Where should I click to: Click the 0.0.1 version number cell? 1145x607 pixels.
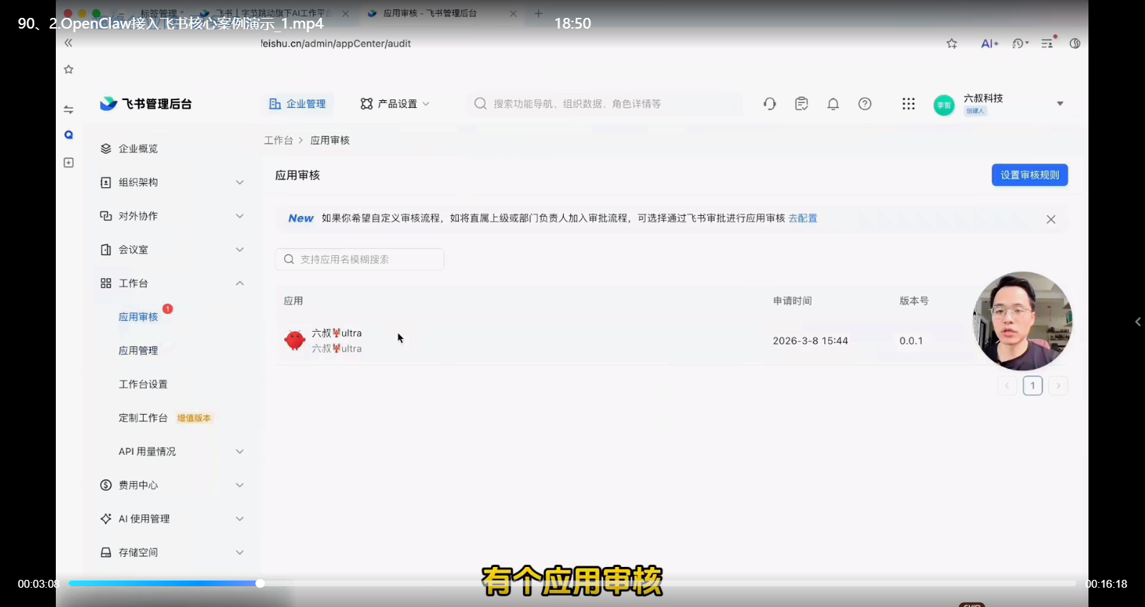[x=911, y=341]
